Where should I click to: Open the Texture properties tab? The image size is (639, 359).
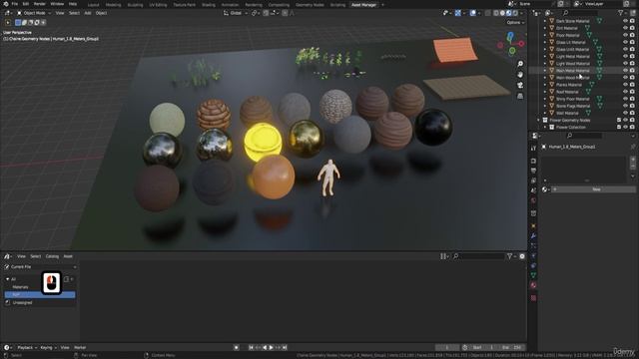(x=533, y=298)
